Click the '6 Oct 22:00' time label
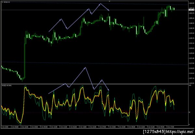This screenshot has width=195, height=135. [x=92, y=127]
